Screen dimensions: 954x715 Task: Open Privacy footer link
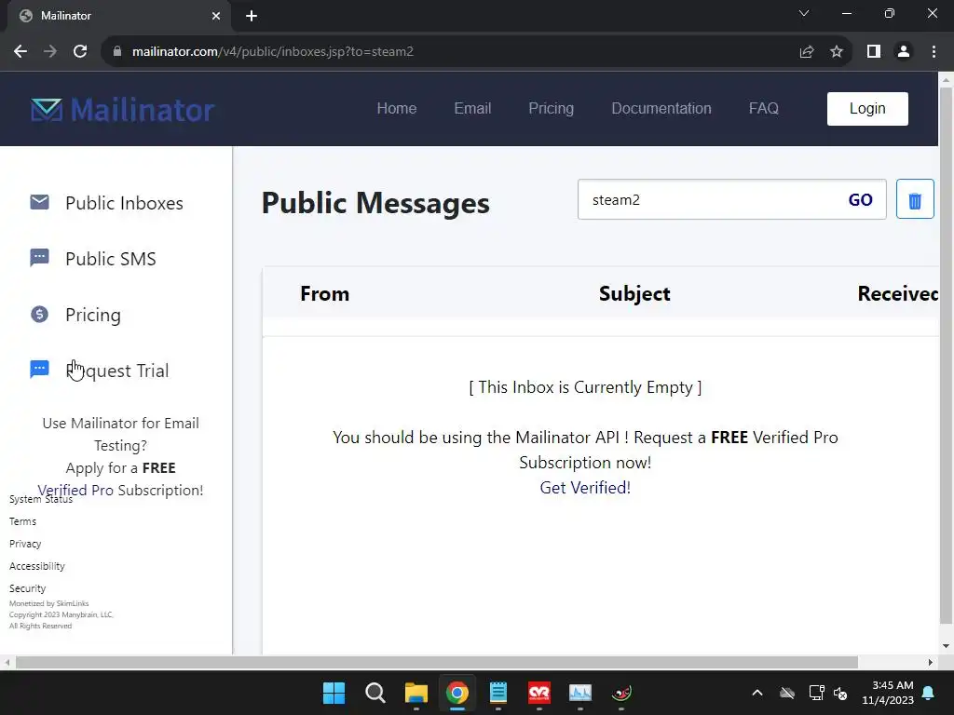point(25,544)
